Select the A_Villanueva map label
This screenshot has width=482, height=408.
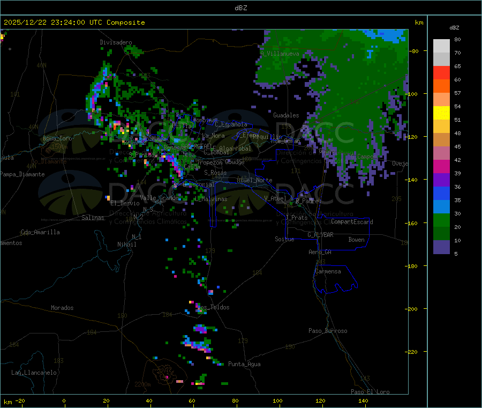(x=280, y=54)
